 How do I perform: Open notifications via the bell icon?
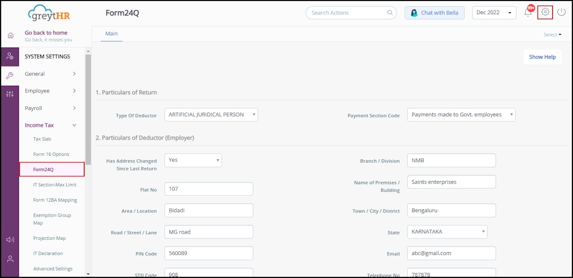528,12
